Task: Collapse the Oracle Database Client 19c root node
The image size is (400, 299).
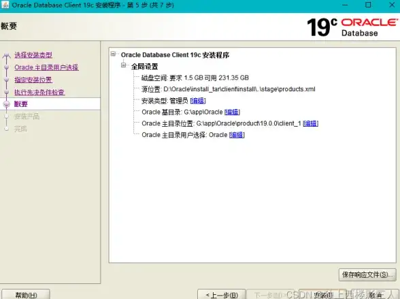Action: 113,54
